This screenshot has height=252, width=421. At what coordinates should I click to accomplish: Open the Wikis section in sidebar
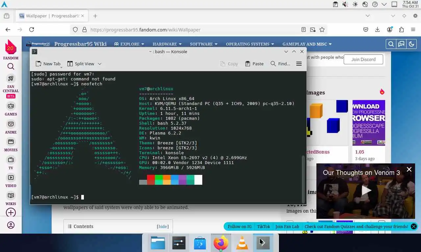pyautogui.click(x=11, y=199)
